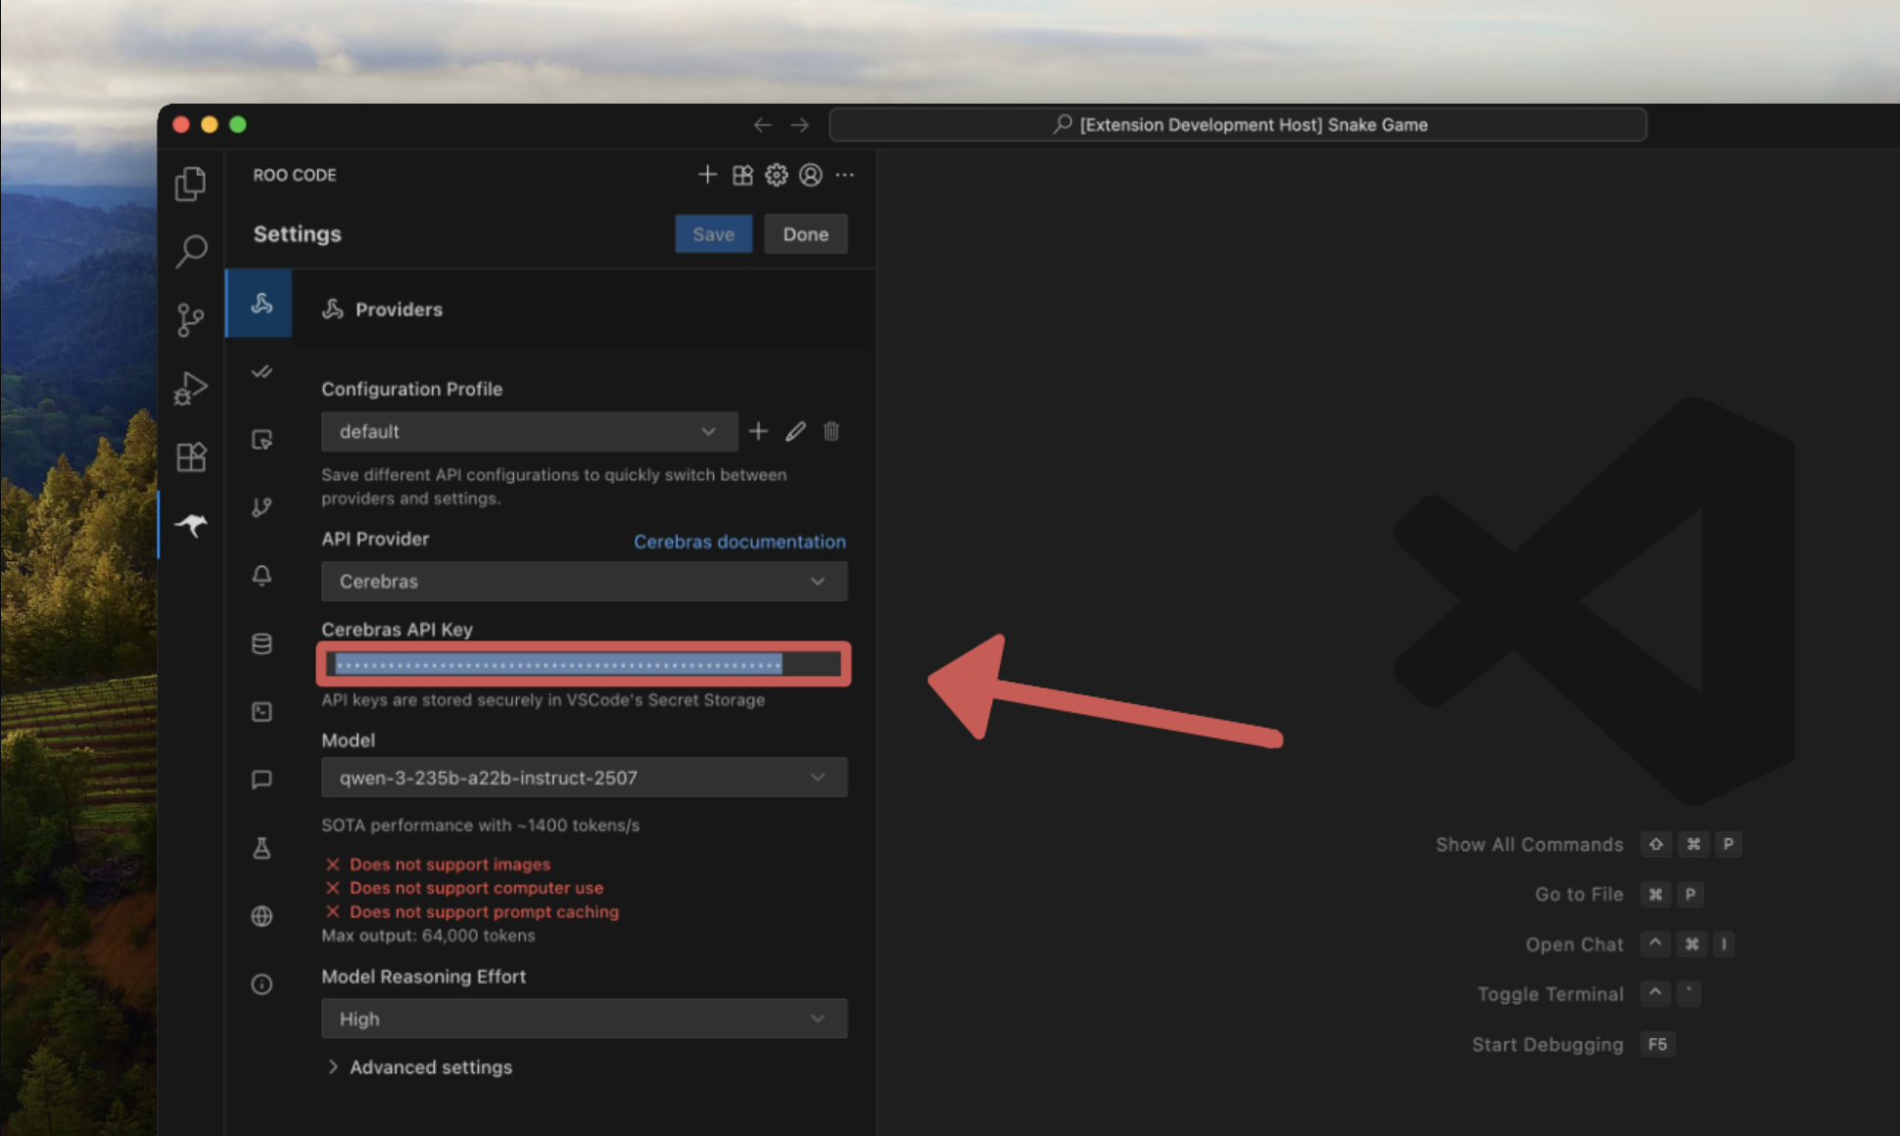Open the Roo Code account icon
The height and width of the screenshot is (1136, 1900).
[810, 175]
